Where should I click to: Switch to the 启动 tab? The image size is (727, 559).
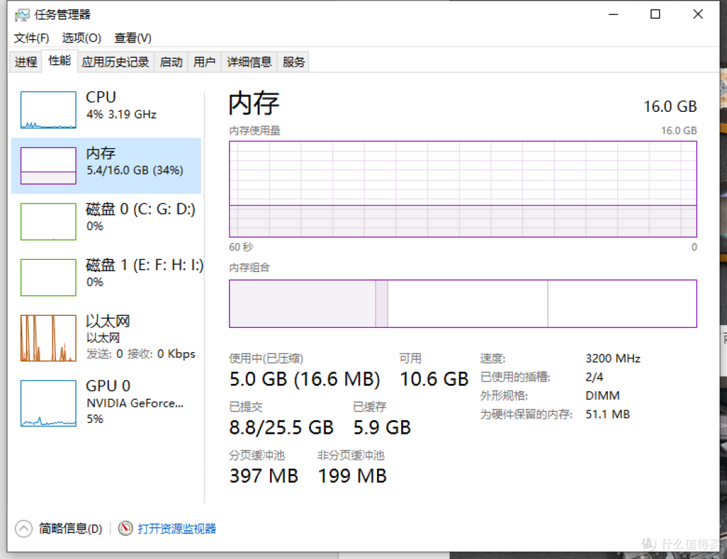(x=170, y=61)
